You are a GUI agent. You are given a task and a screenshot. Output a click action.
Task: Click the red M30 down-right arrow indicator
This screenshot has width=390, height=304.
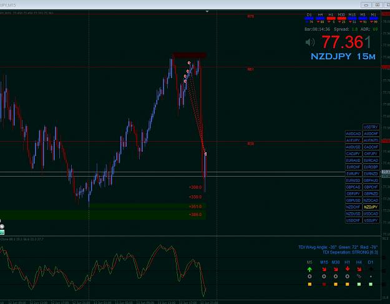coord(336,269)
